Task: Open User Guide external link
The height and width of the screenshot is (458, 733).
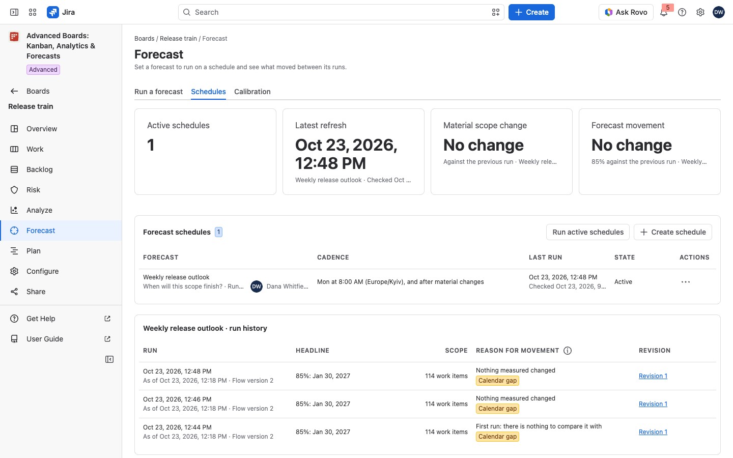Action: 61,339
